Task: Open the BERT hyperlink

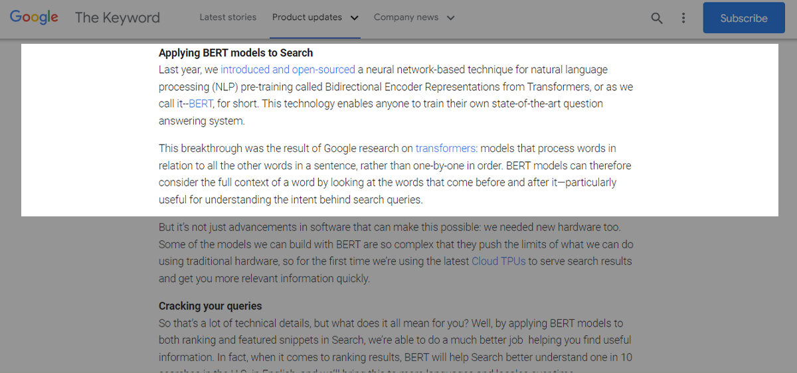Action: 201,104
